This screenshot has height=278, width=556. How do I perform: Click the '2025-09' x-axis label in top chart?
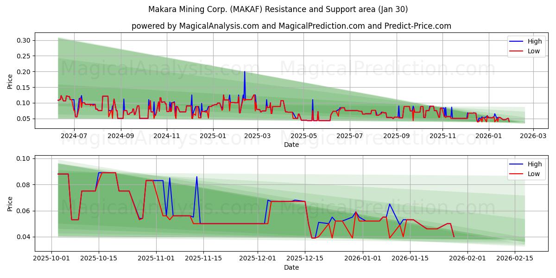[397, 136]
